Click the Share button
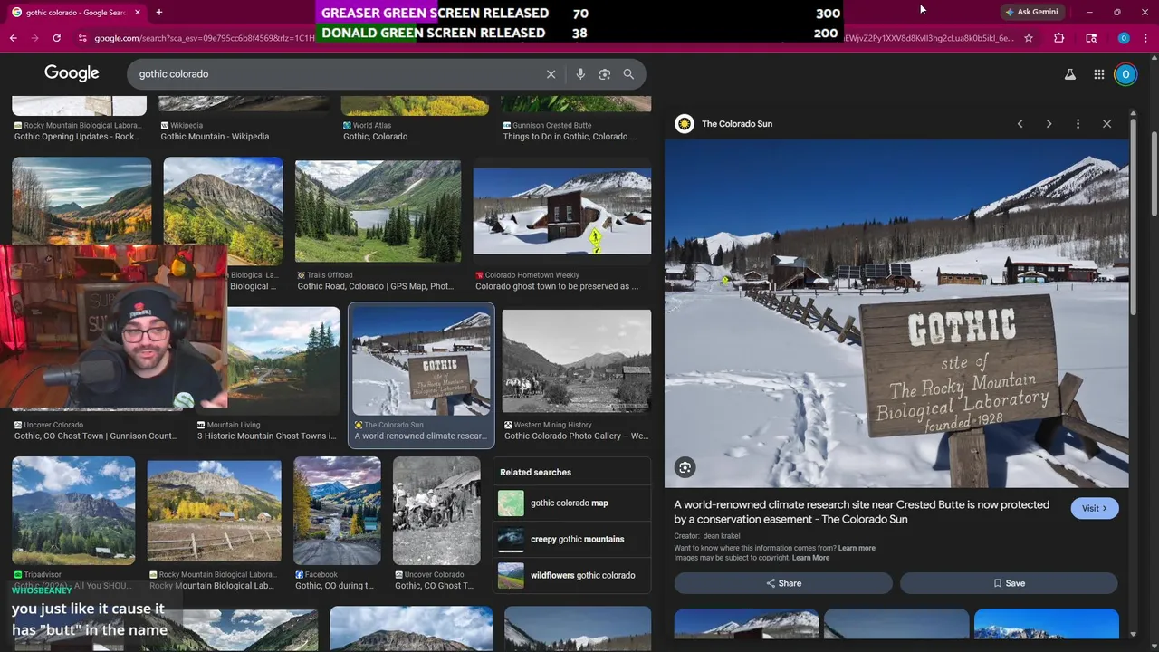Screen dimensions: 1159x652 [783, 583]
